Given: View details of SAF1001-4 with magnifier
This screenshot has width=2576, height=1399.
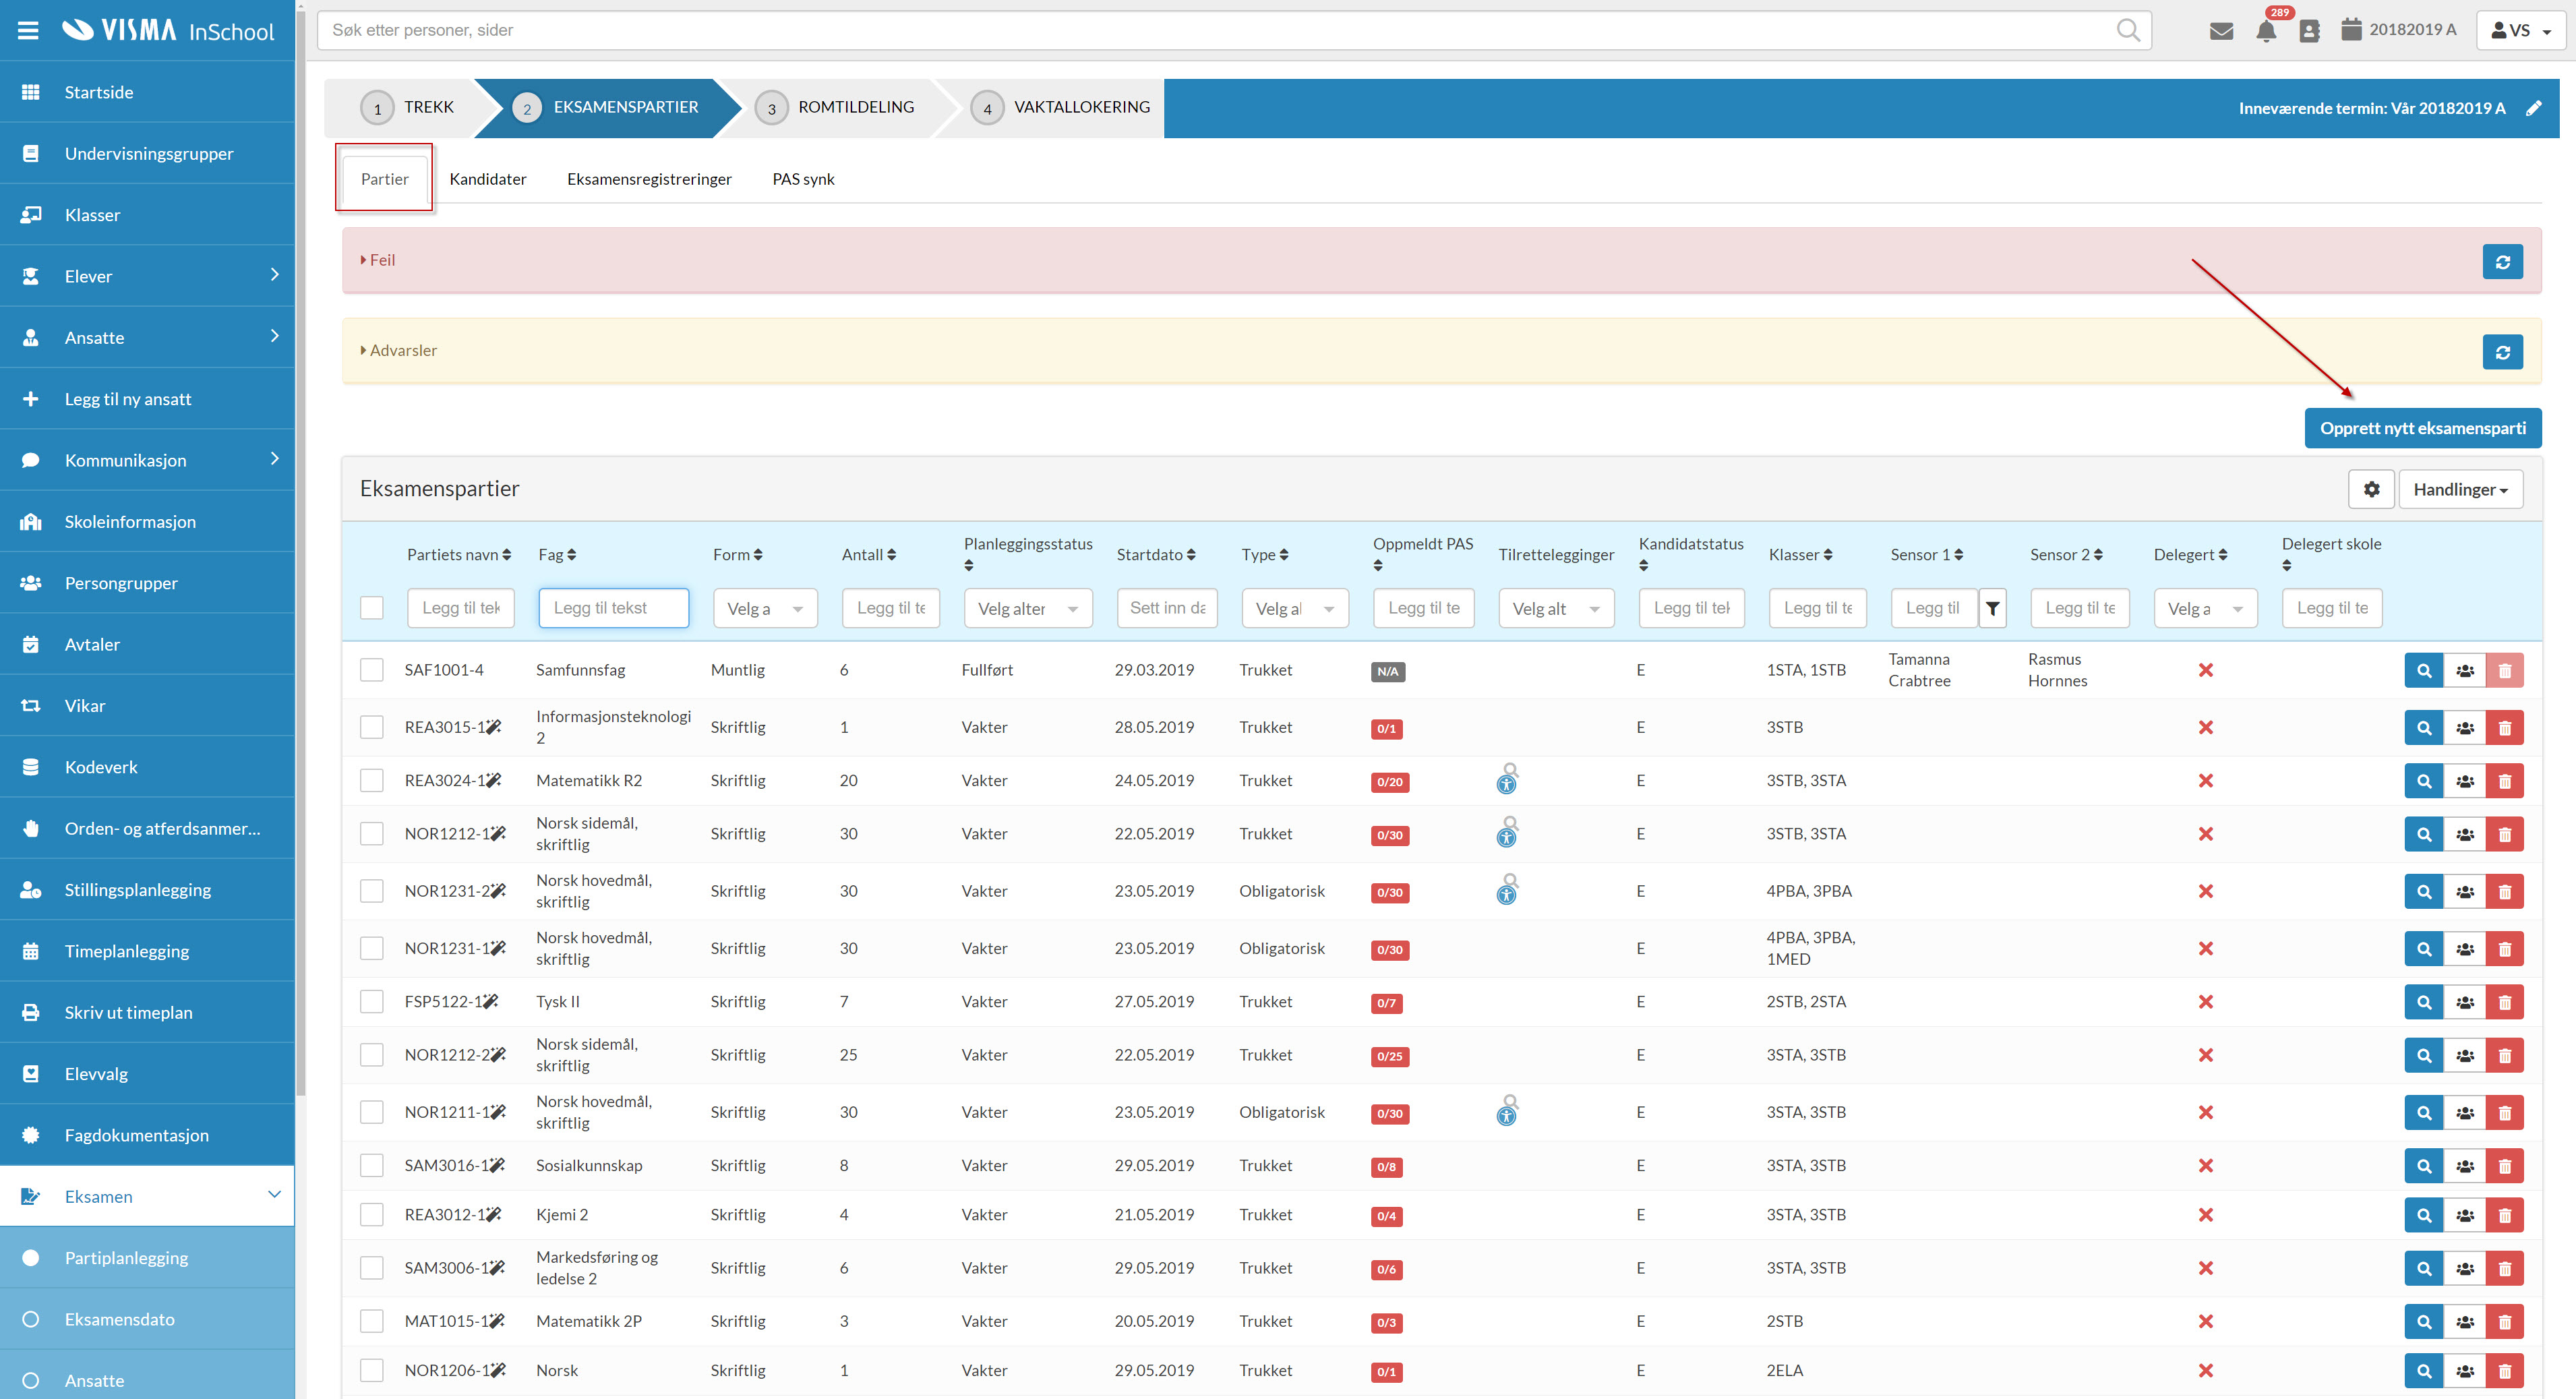Looking at the screenshot, I should click(x=2423, y=671).
